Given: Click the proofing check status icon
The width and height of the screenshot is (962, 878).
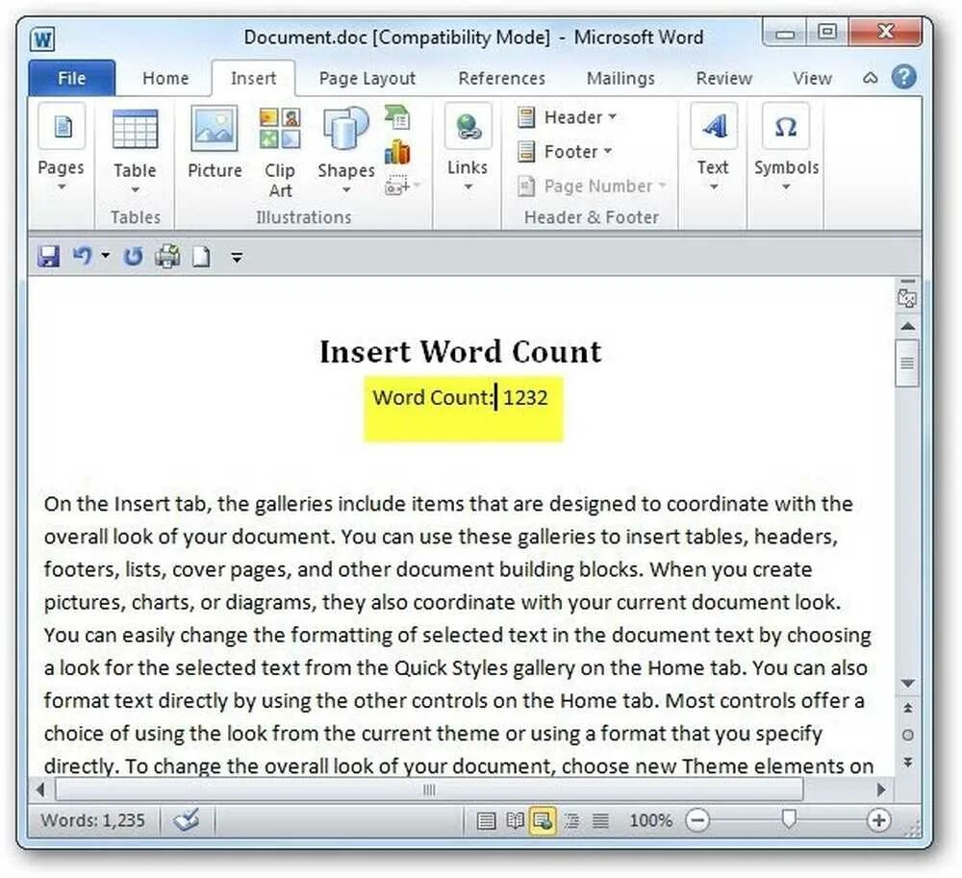Looking at the screenshot, I should click(x=187, y=819).
